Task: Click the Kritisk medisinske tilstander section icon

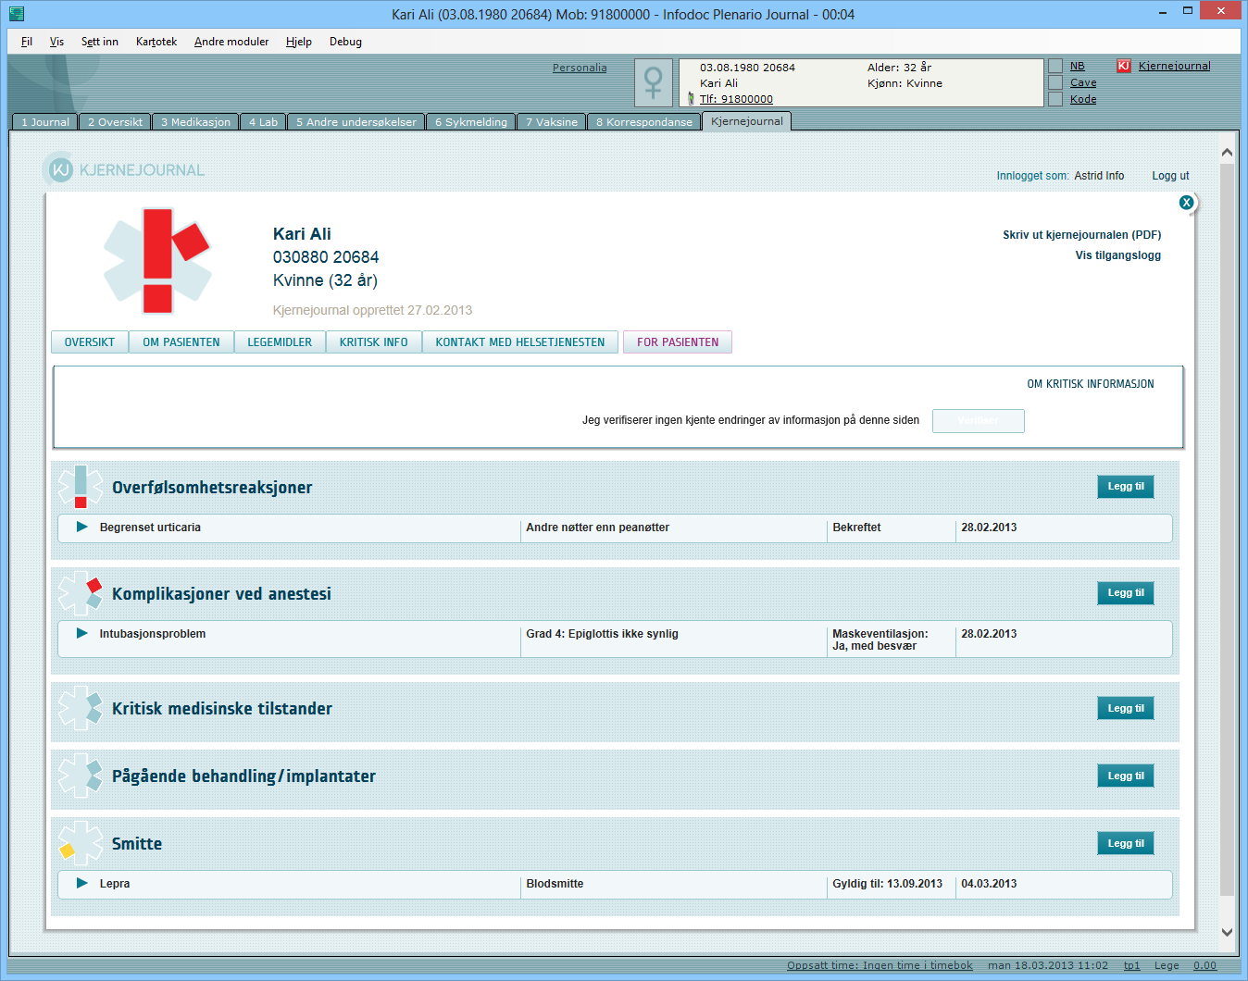Action: [81, 708]
